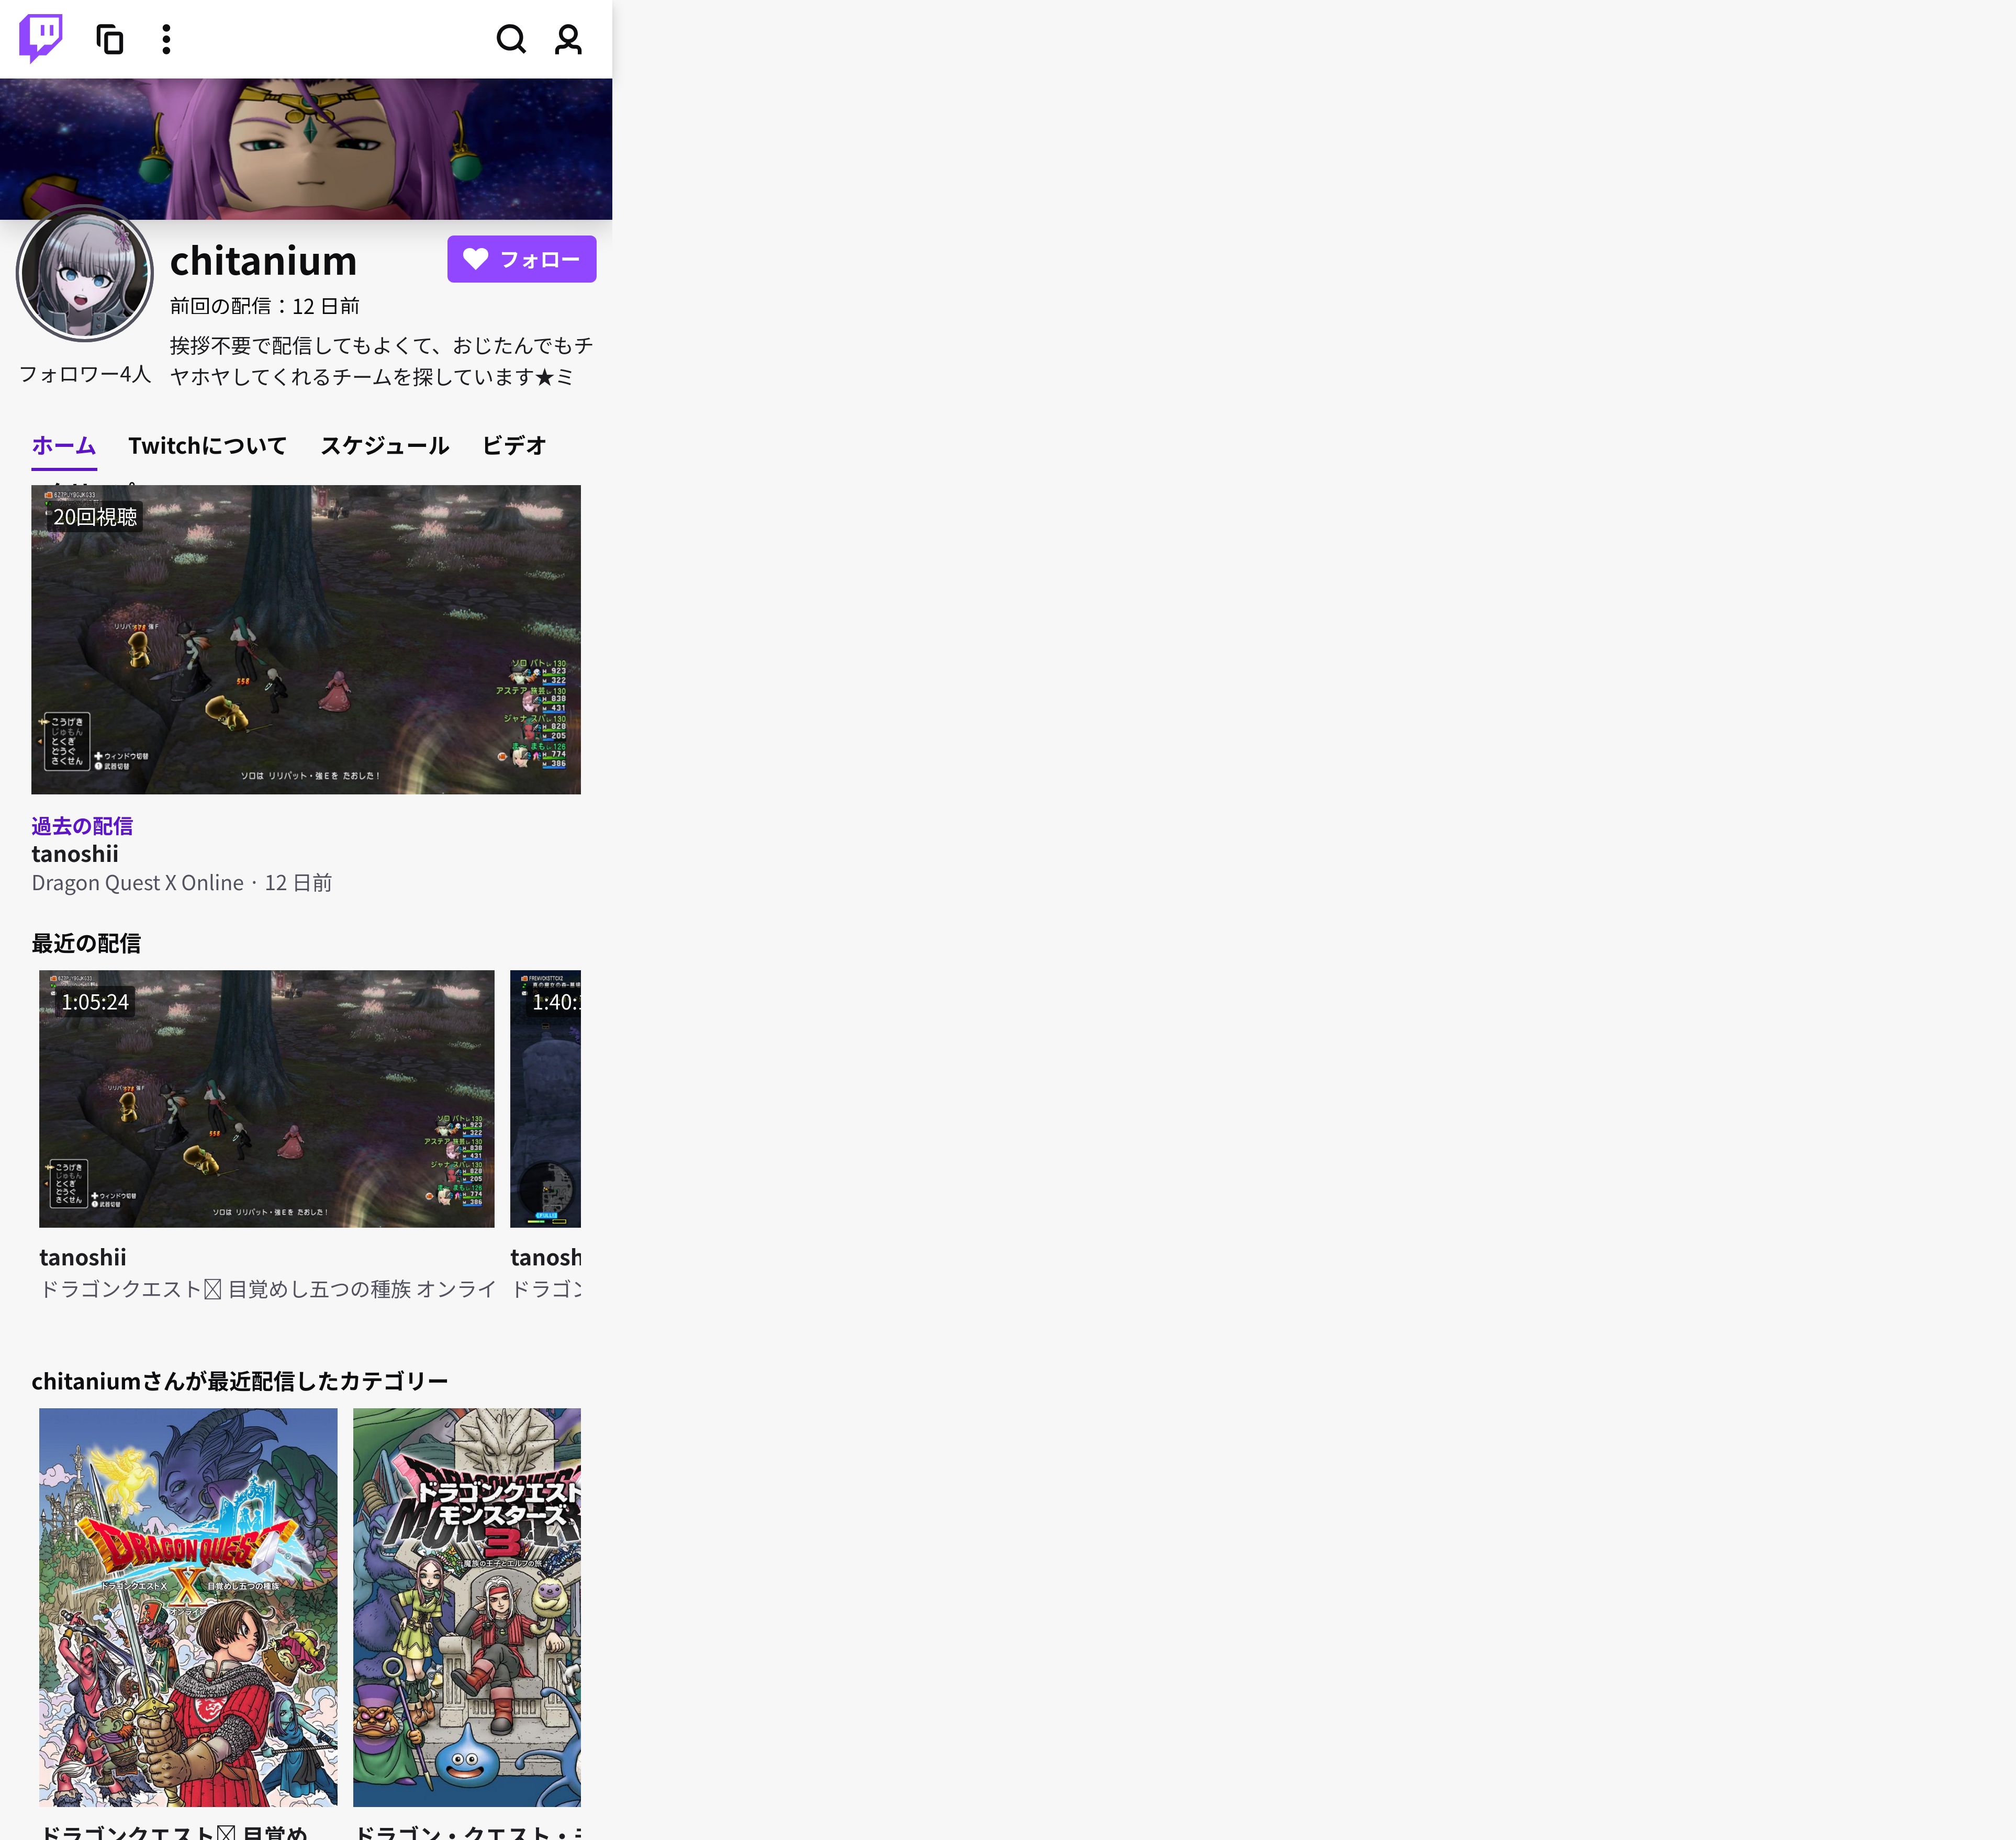
Task: Click the 前回の配信：12 日前 text
Action: click(x=264, y=306)
